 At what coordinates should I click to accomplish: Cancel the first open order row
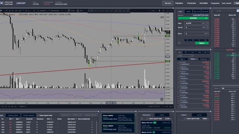point(92,122)
